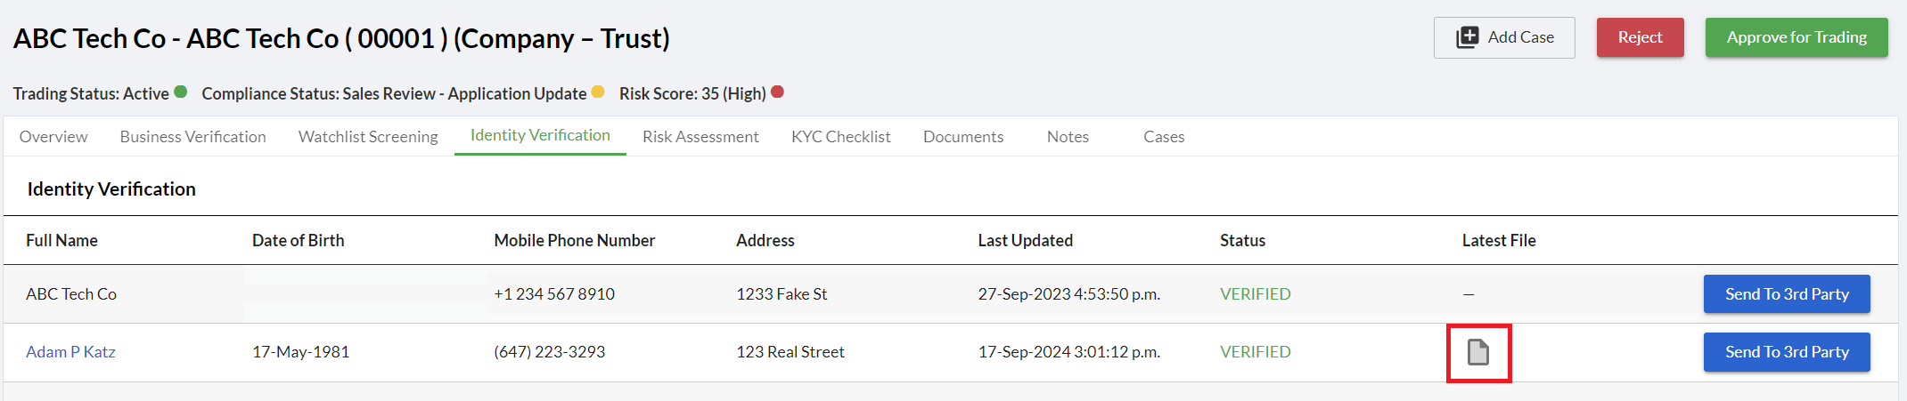Click the Add Case plus icon
Viewport: 1907px width, 401px height.
point(1467,37)
